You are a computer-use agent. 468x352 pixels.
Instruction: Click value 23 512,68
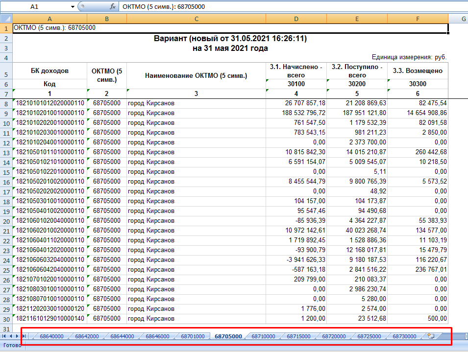tap(372, 318)
